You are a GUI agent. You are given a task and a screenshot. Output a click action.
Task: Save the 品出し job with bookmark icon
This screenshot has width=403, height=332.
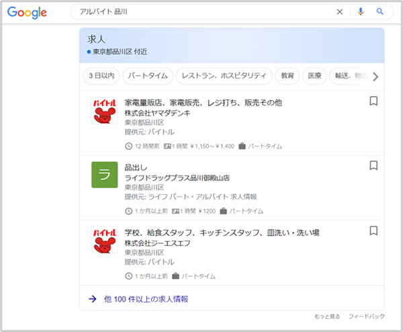coord(373,165)
